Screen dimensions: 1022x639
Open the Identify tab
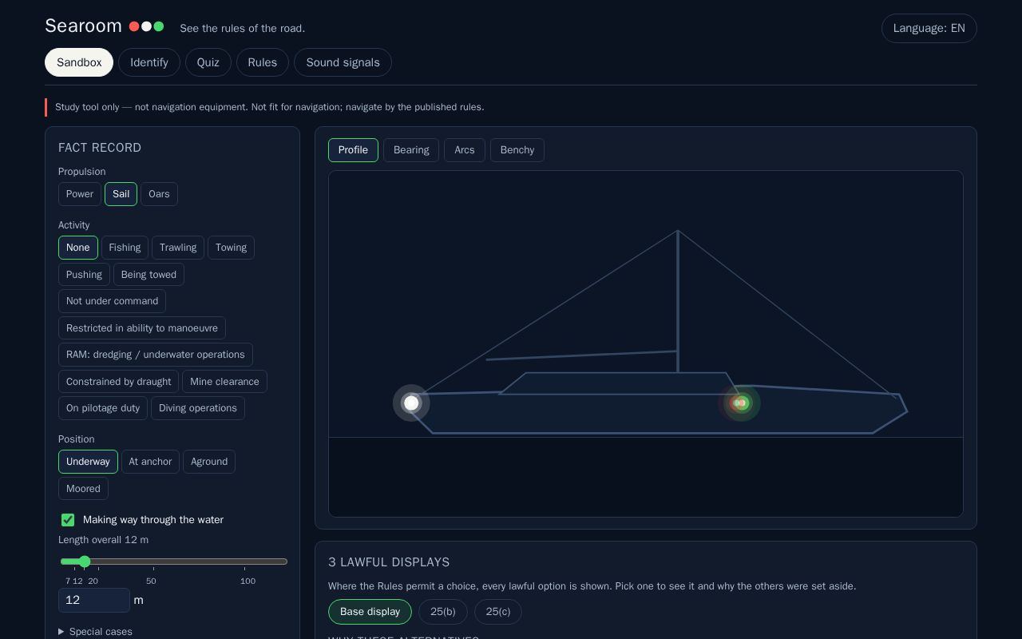(149, 62)
